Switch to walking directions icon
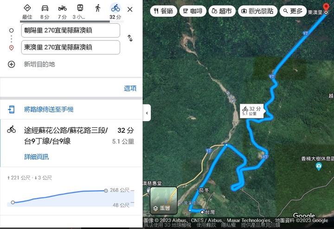This screenshot has width=334, height=229. pyautogui.click(x=98, y=8)
